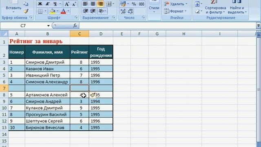Toggle center alignment
This screenshot has height=147, width=261.
(x=93, y=4)
